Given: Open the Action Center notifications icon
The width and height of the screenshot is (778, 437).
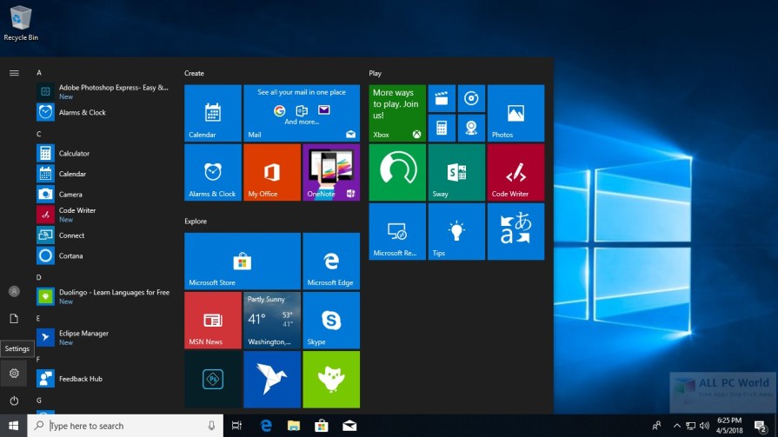Looking at the screenshot, I should pyautogui.click(x=761, y=426).
